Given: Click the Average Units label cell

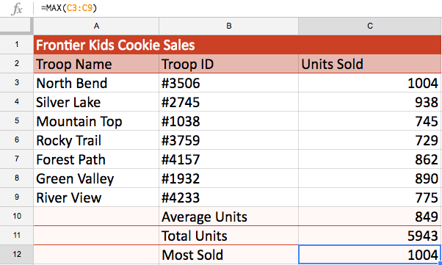Looking at the screenshot, I should (x=228, y=217).
